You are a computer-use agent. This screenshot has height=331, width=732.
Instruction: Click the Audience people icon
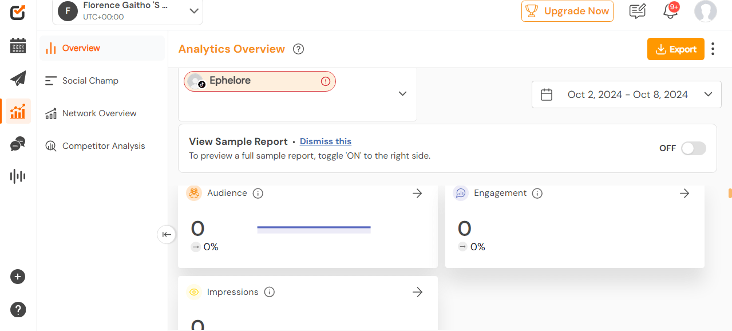(194, 193)
